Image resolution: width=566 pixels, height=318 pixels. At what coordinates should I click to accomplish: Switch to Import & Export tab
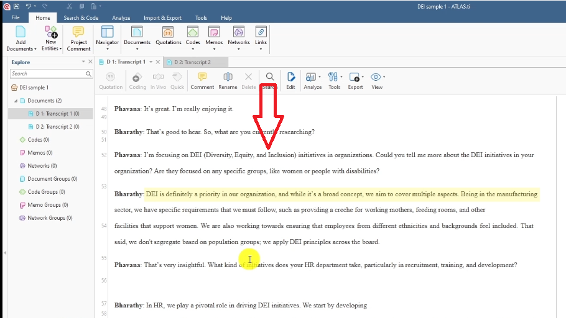point(162,17)
